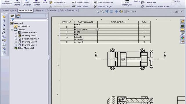This screenshot has width=186, height=104.
Task: Run the Spell Checker
Action: click(27, 3)
